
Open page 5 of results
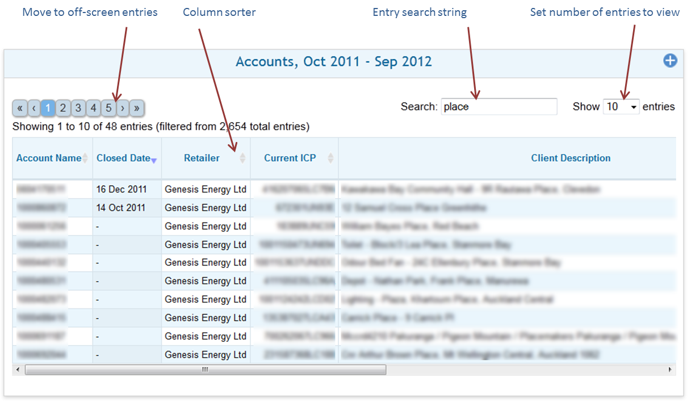click(108, 108)
